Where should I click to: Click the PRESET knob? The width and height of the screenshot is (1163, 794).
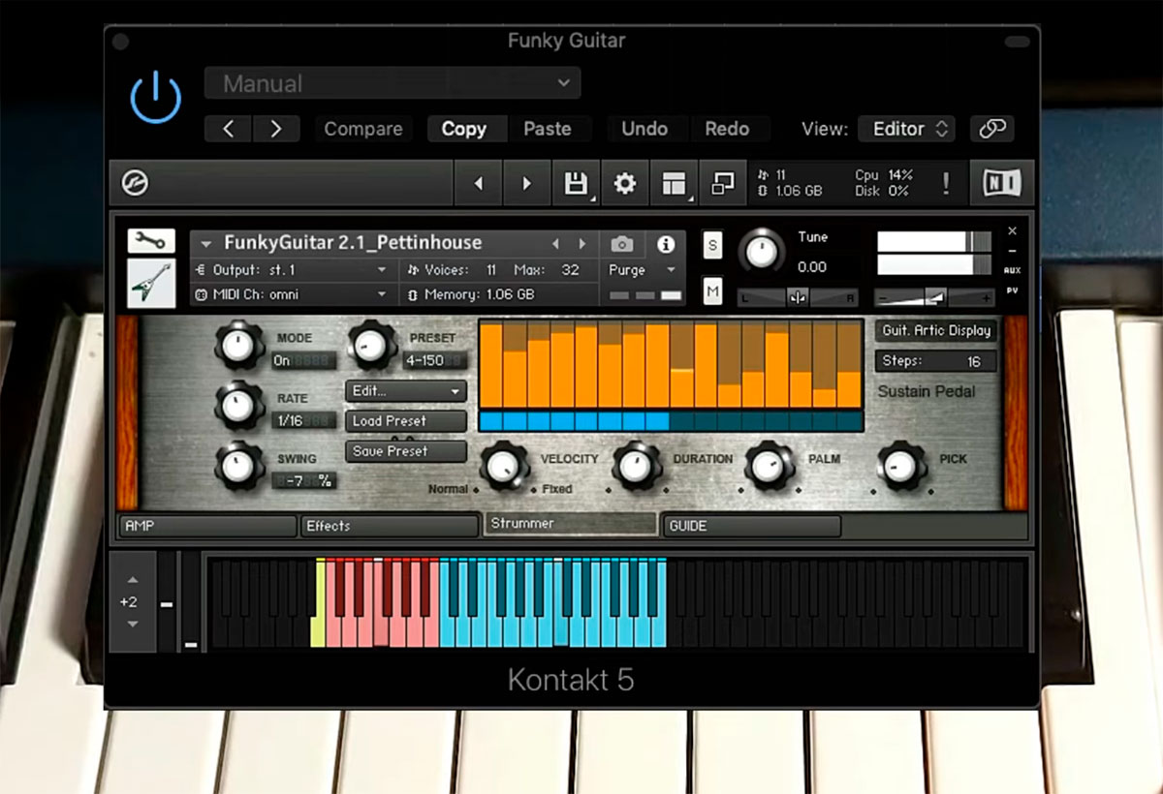tap(372, 344)
